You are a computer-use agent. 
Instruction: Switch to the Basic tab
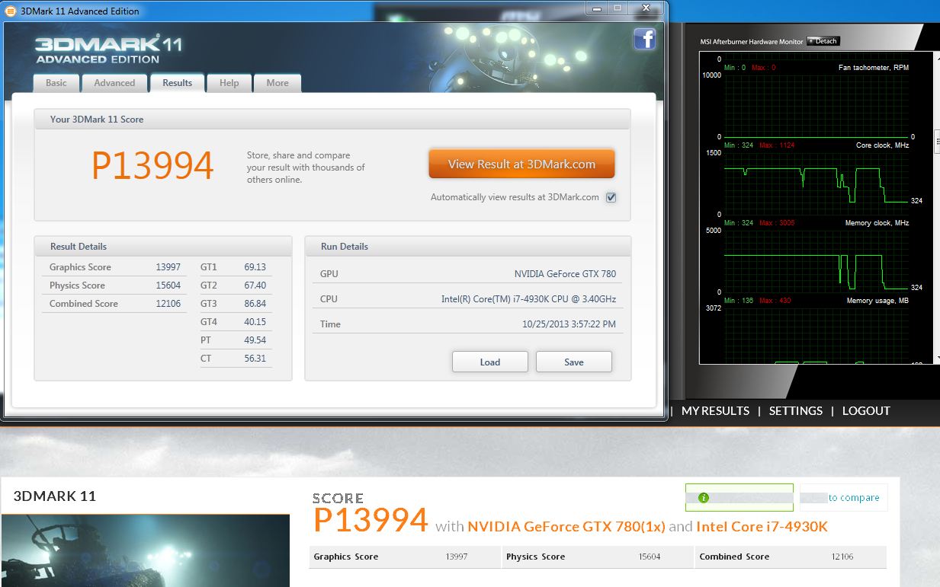(x=56, y=83)
